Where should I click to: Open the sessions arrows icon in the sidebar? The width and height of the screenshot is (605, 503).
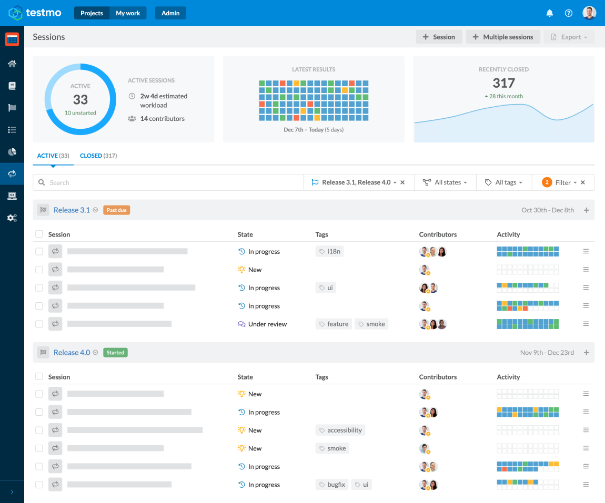[x=12, y=174]
